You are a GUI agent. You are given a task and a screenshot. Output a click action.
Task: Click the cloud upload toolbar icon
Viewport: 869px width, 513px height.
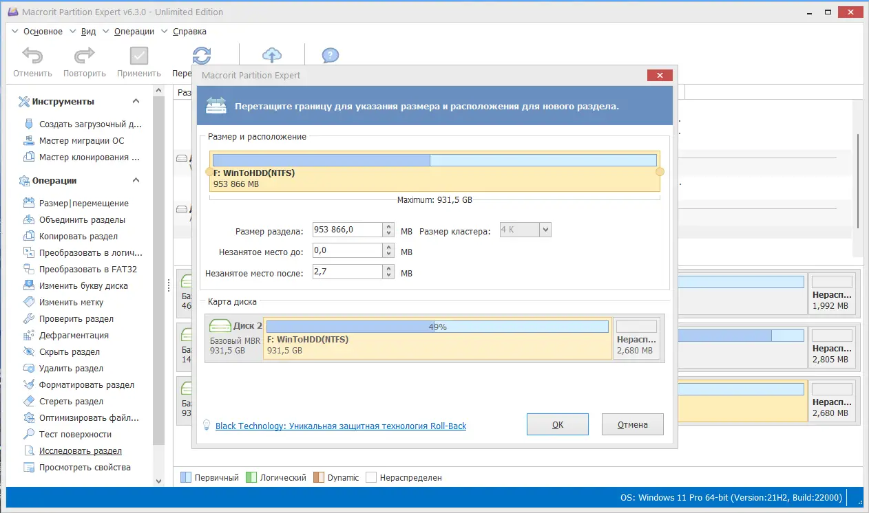point(273,55)
